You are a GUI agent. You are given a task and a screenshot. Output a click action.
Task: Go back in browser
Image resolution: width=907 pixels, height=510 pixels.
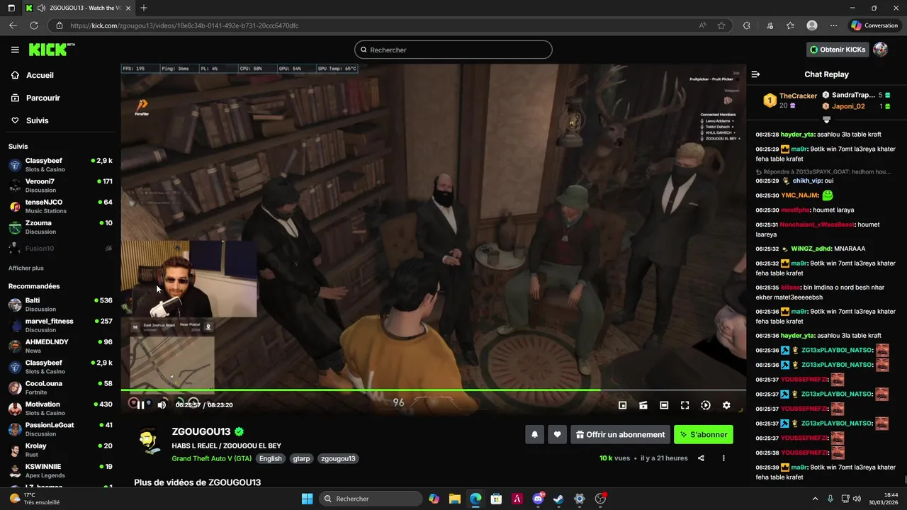[13, 25]
